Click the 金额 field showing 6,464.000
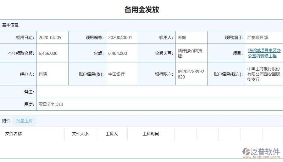Screen dimensions: 283x162 coord(118,53)
